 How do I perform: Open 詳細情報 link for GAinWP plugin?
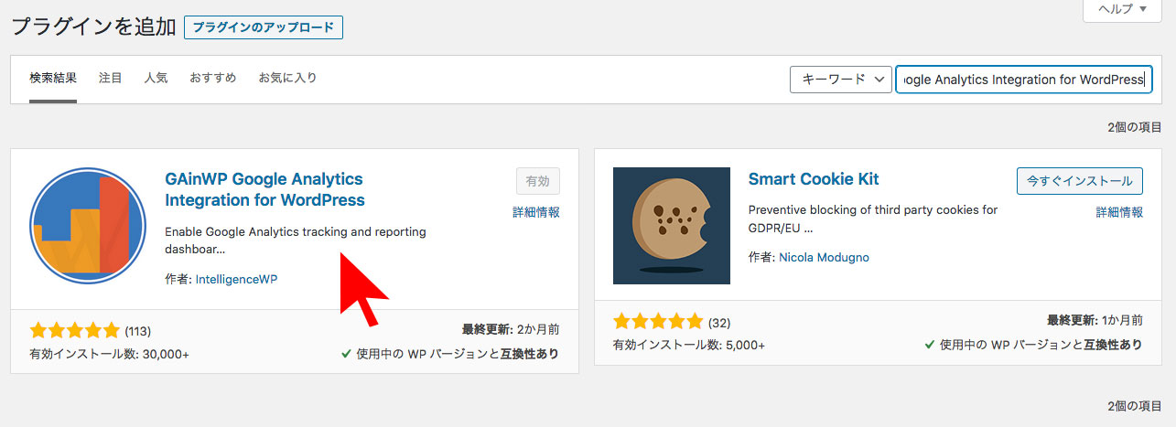coord(536,212)
